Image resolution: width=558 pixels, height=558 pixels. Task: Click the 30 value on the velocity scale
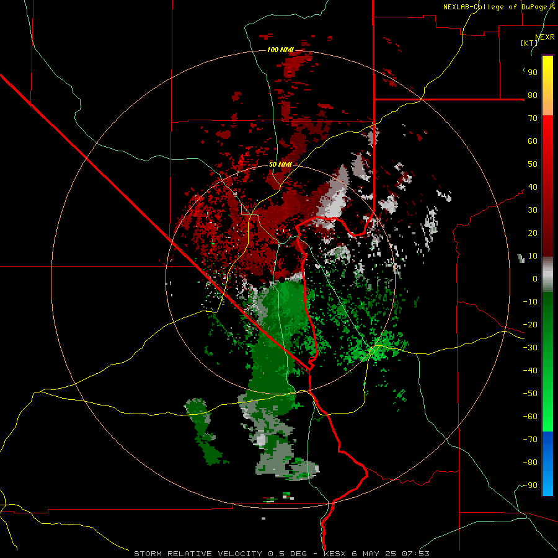point(533,210)
